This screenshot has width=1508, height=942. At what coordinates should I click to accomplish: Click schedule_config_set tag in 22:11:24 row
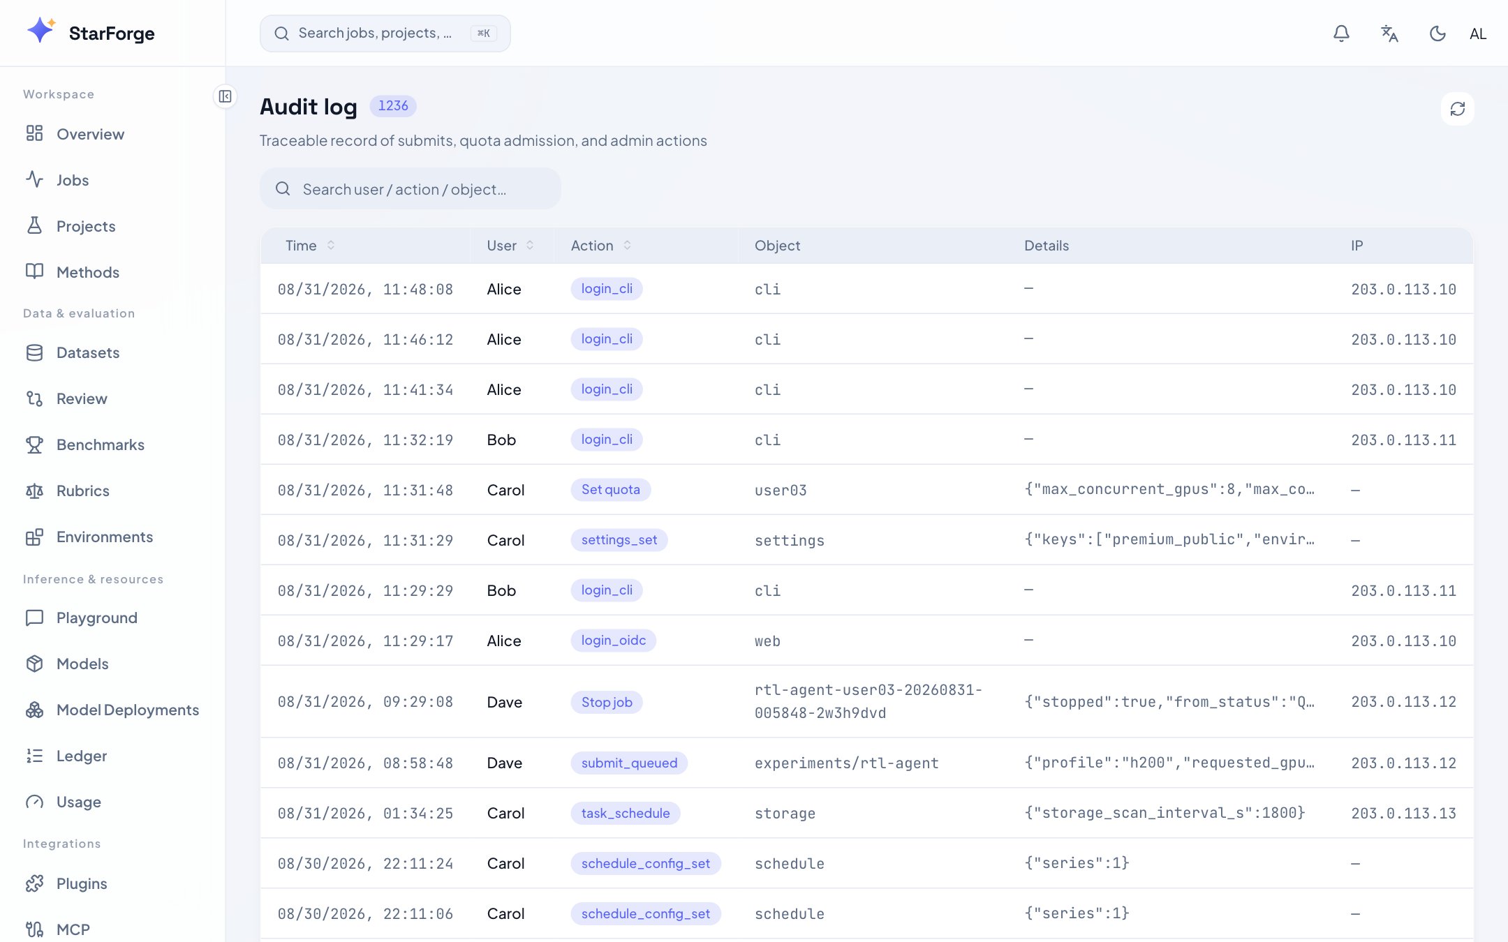pyautogui.click(x=646, y=863)
